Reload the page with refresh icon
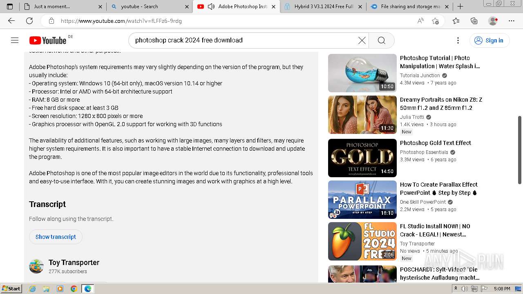Image resolution: width=523 pixels, height=294 pixels. (29, 21)
